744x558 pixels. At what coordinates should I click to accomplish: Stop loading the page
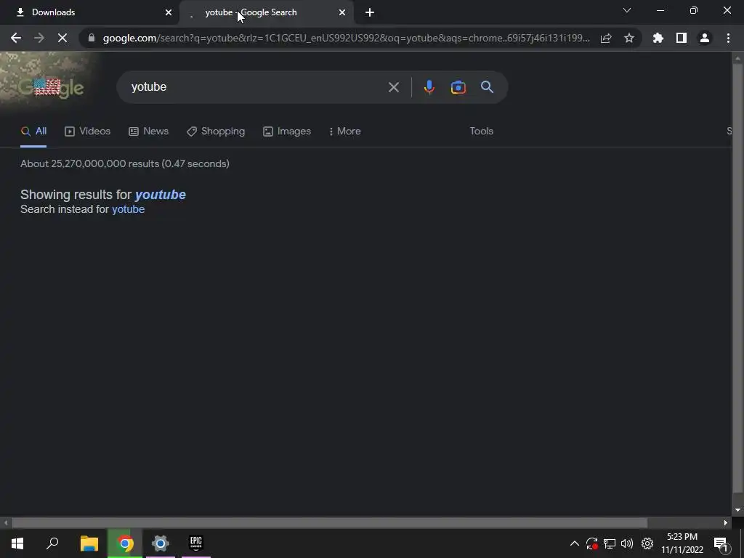coord(62,38)
